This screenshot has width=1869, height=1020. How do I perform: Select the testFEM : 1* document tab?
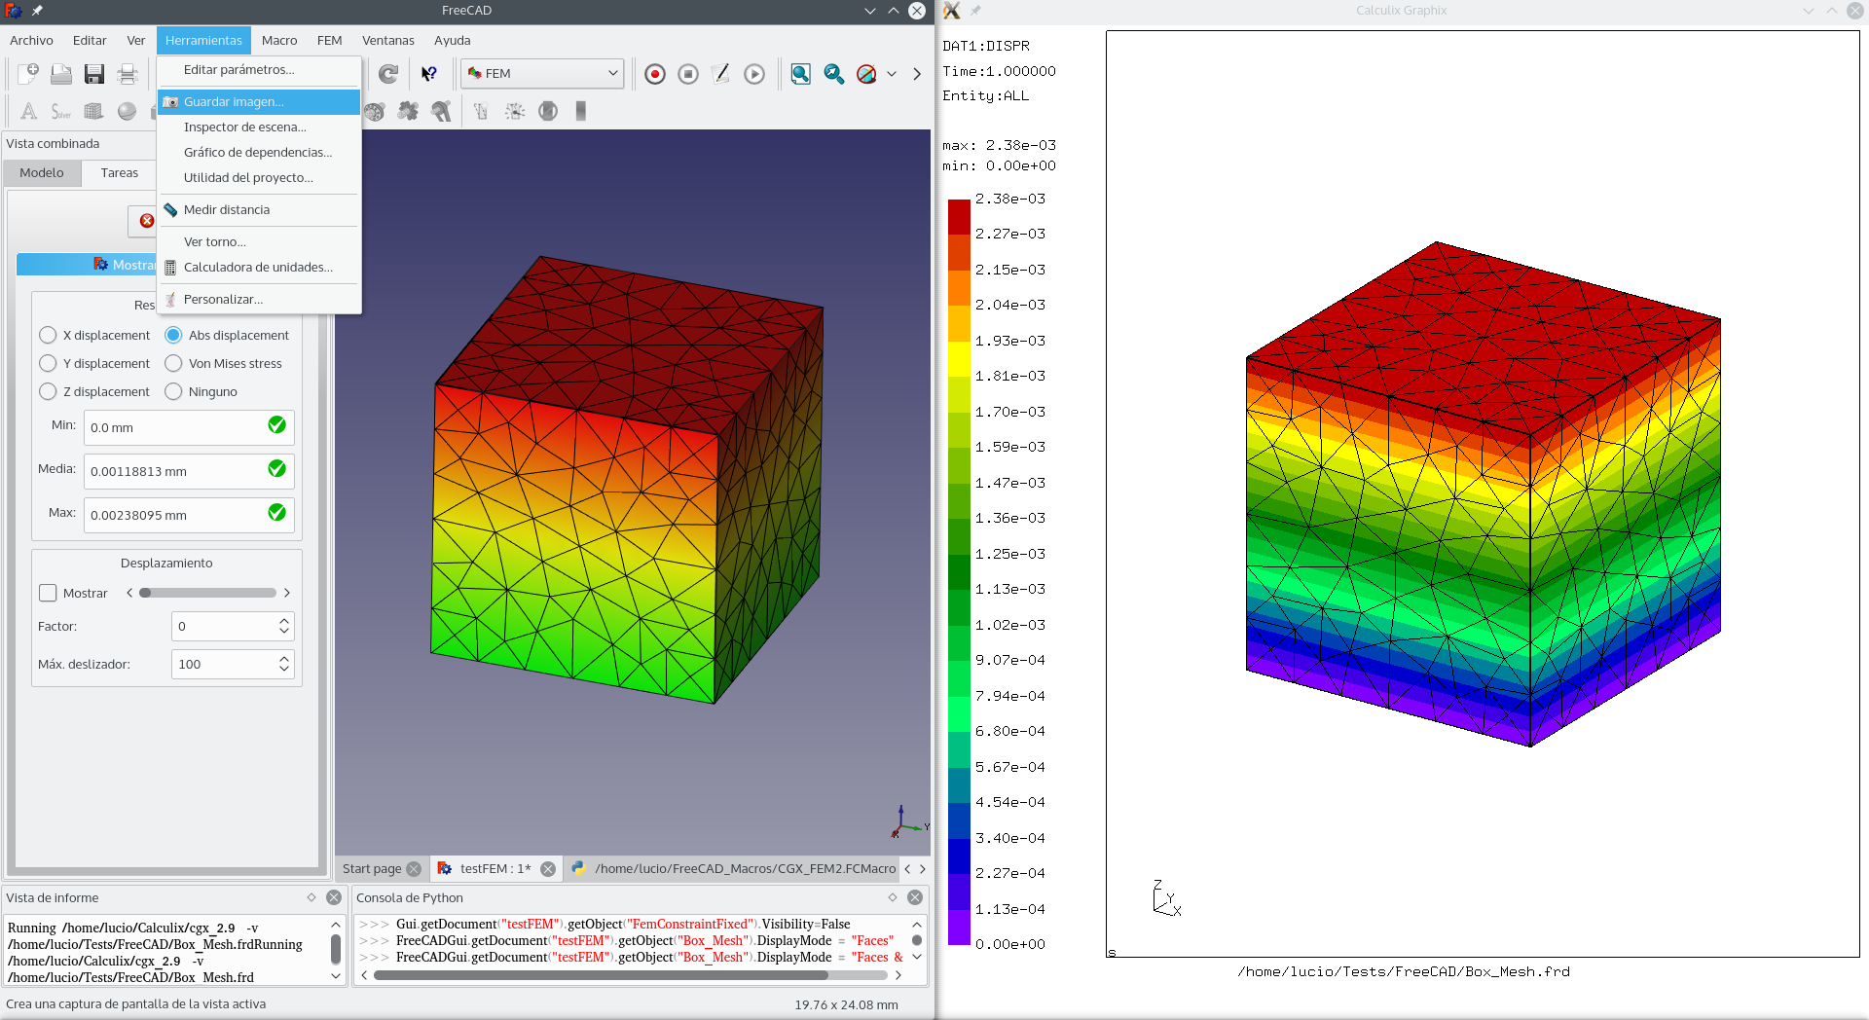coord(495,869)
